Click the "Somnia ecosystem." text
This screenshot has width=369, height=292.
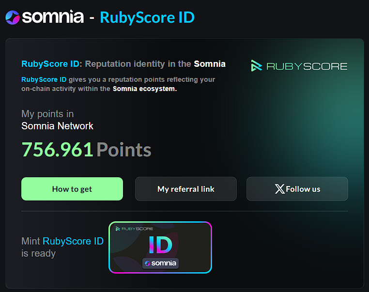coord(145,89)
